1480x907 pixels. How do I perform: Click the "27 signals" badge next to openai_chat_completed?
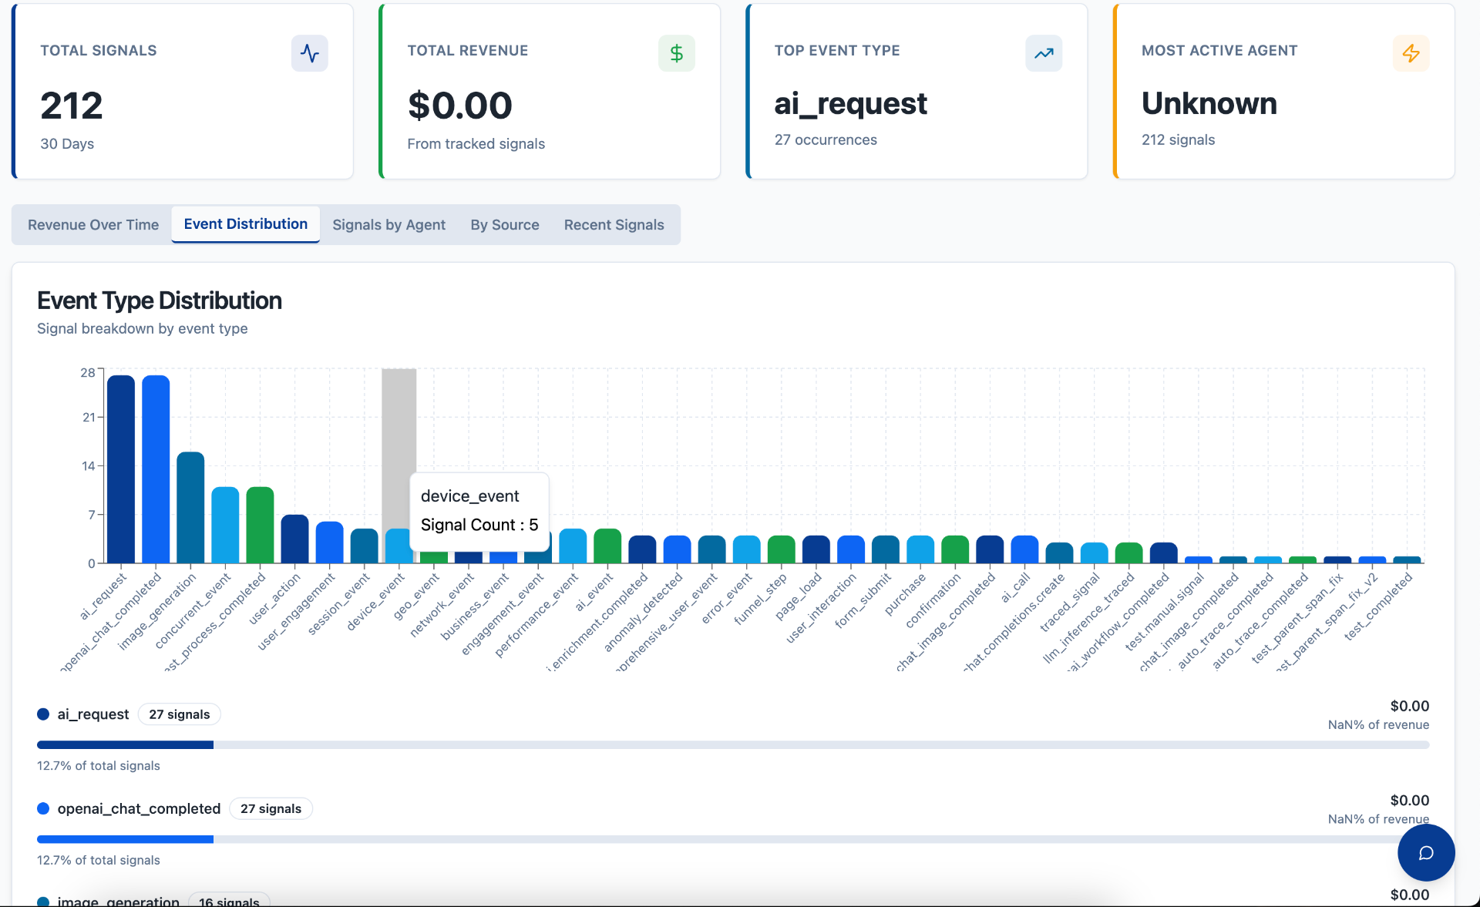(271, 808)
